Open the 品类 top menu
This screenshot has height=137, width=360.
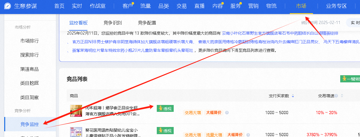click(x=164, y=6)
